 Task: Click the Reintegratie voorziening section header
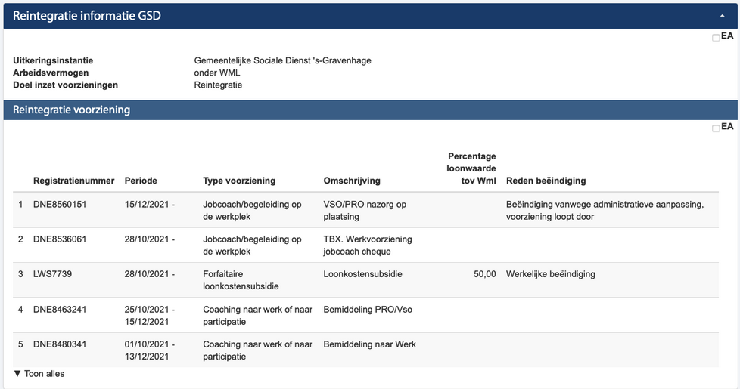72,110
